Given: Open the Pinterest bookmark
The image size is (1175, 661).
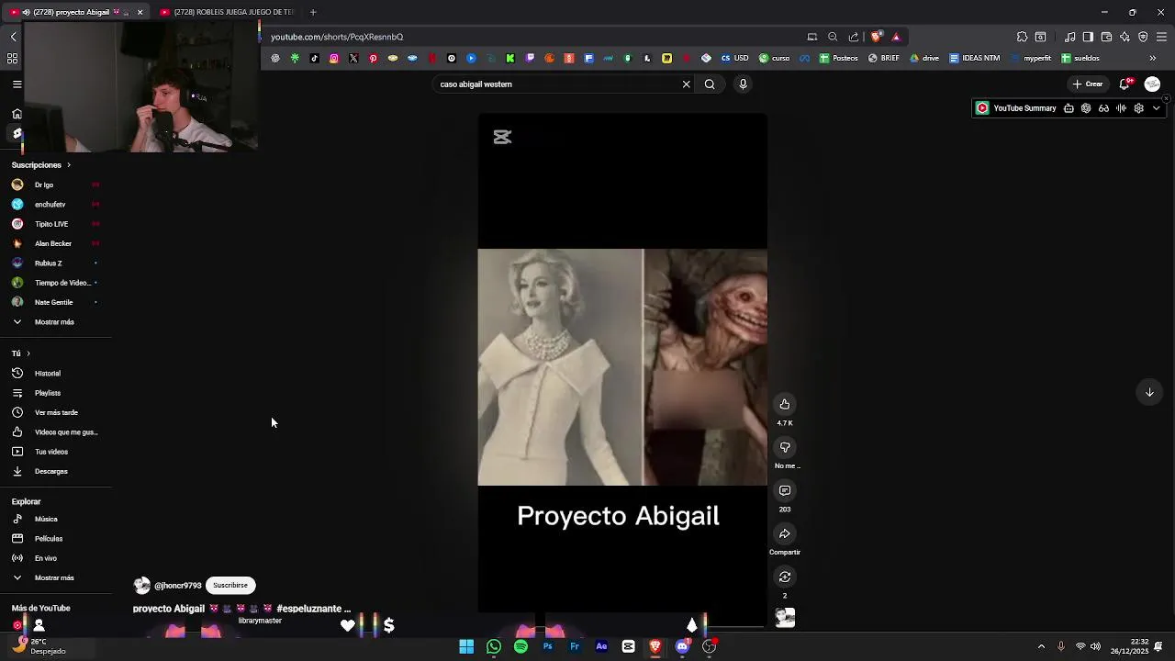Looking at the screenshot, I should click(373, 58).
